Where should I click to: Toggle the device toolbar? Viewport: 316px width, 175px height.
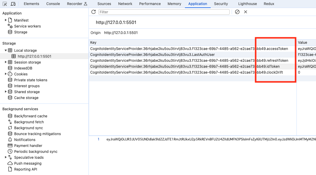[12, 4]
